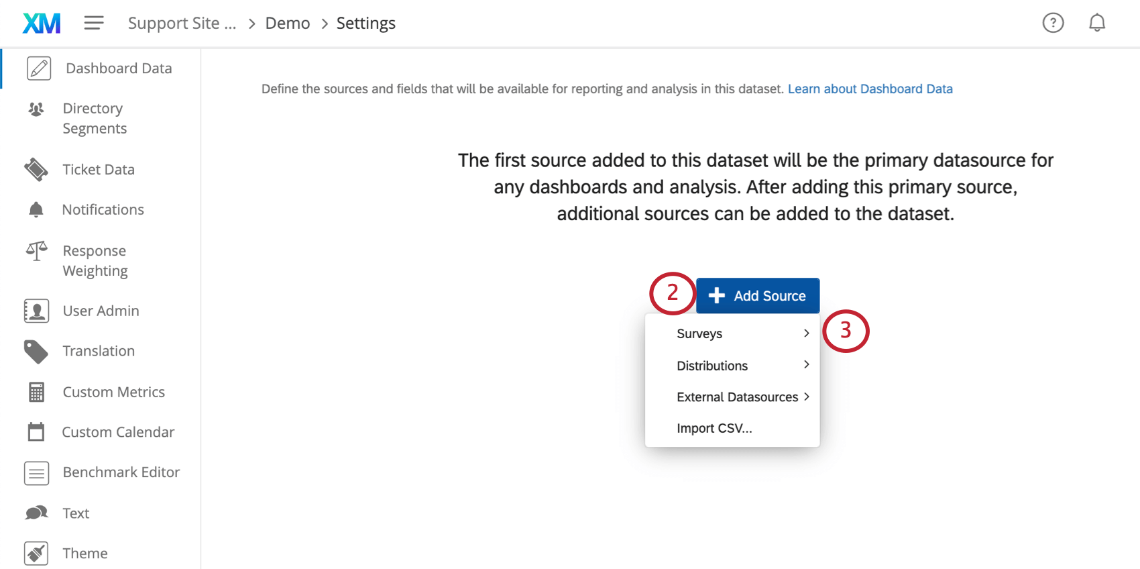Screen dimensions: 1140x569
Task: Open the notifications bell in header
Action: (1096, 23)
